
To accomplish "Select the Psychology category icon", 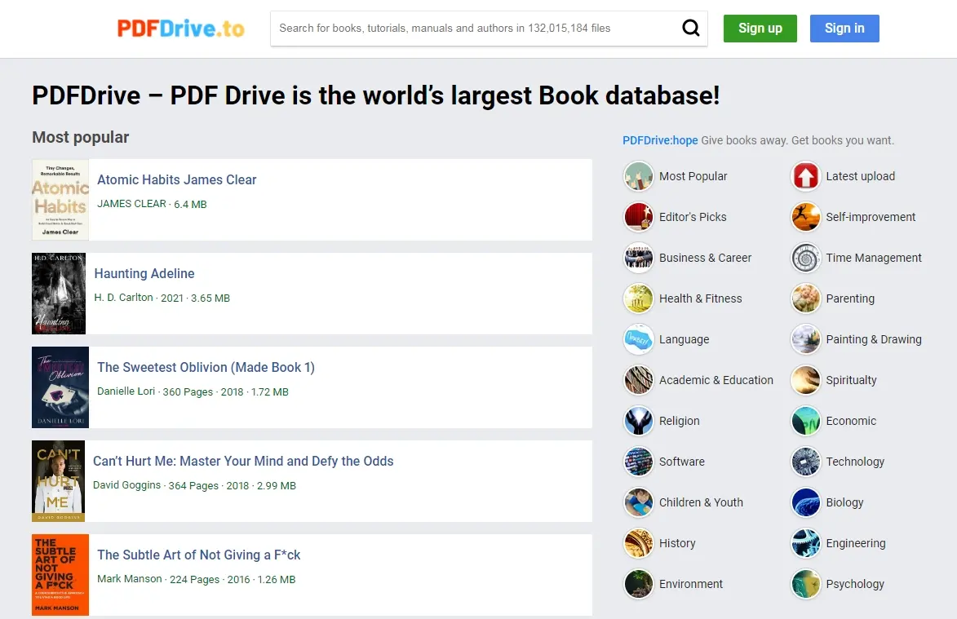I will click(x=805, y=584).
